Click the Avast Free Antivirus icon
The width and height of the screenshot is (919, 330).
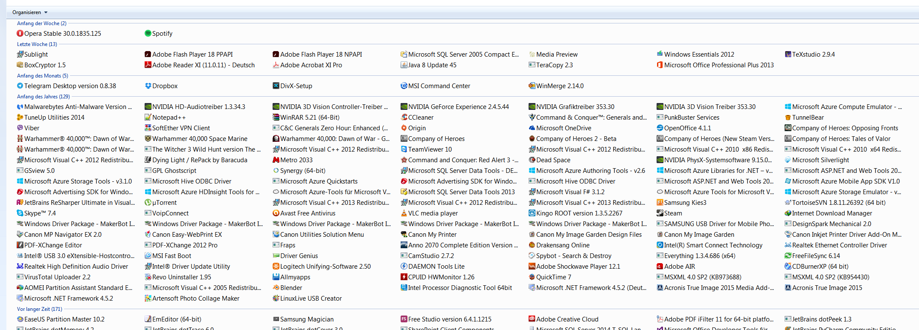(x=276, y=213)
